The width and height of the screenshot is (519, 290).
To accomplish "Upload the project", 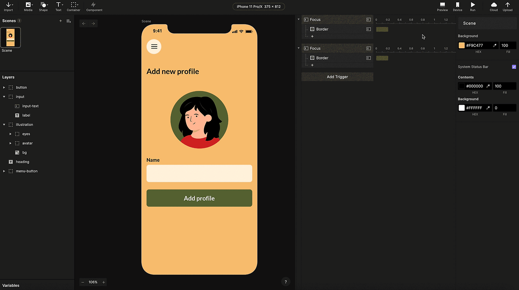I will point(508,6).
